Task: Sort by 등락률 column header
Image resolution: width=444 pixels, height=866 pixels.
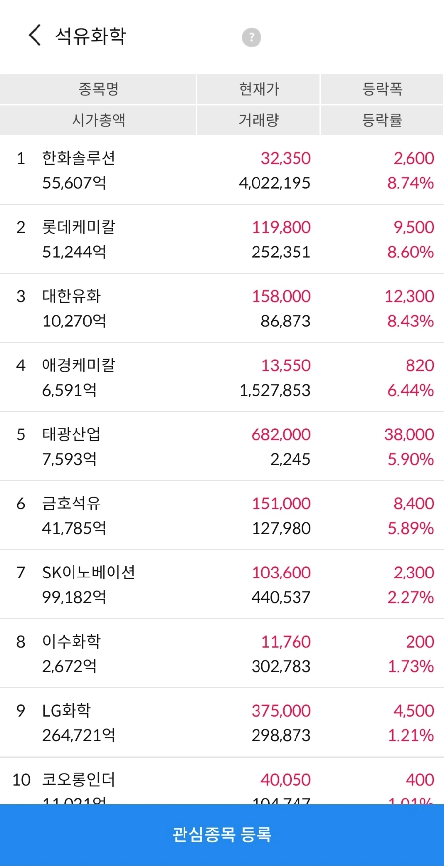Action: (x=382, y=120)
